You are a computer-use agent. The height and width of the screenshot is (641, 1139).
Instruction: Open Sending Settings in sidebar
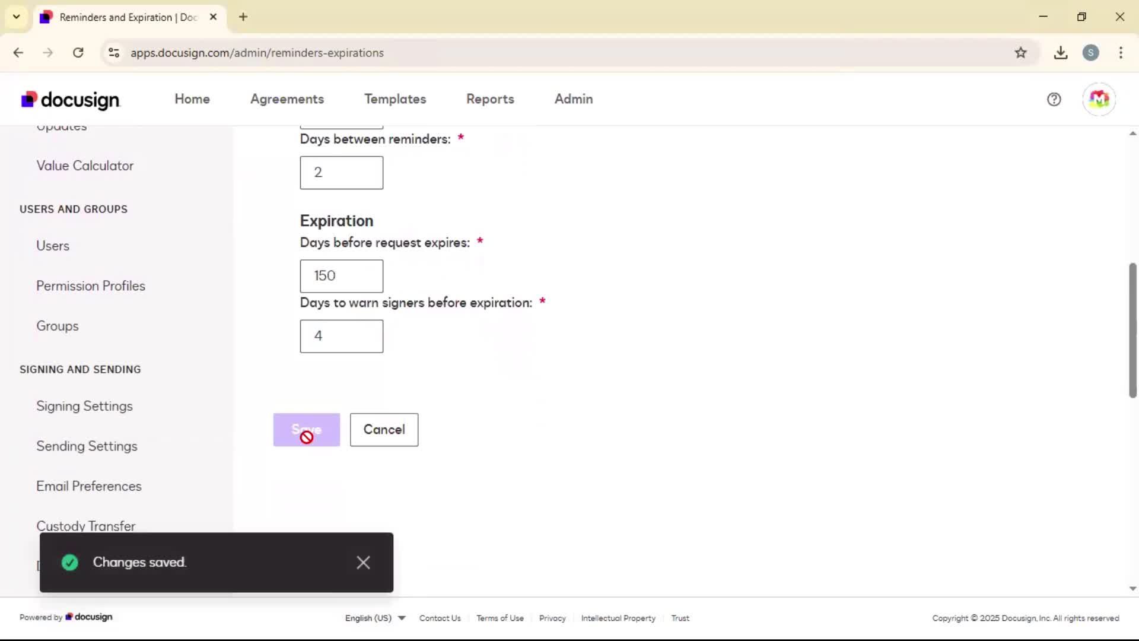87,446
